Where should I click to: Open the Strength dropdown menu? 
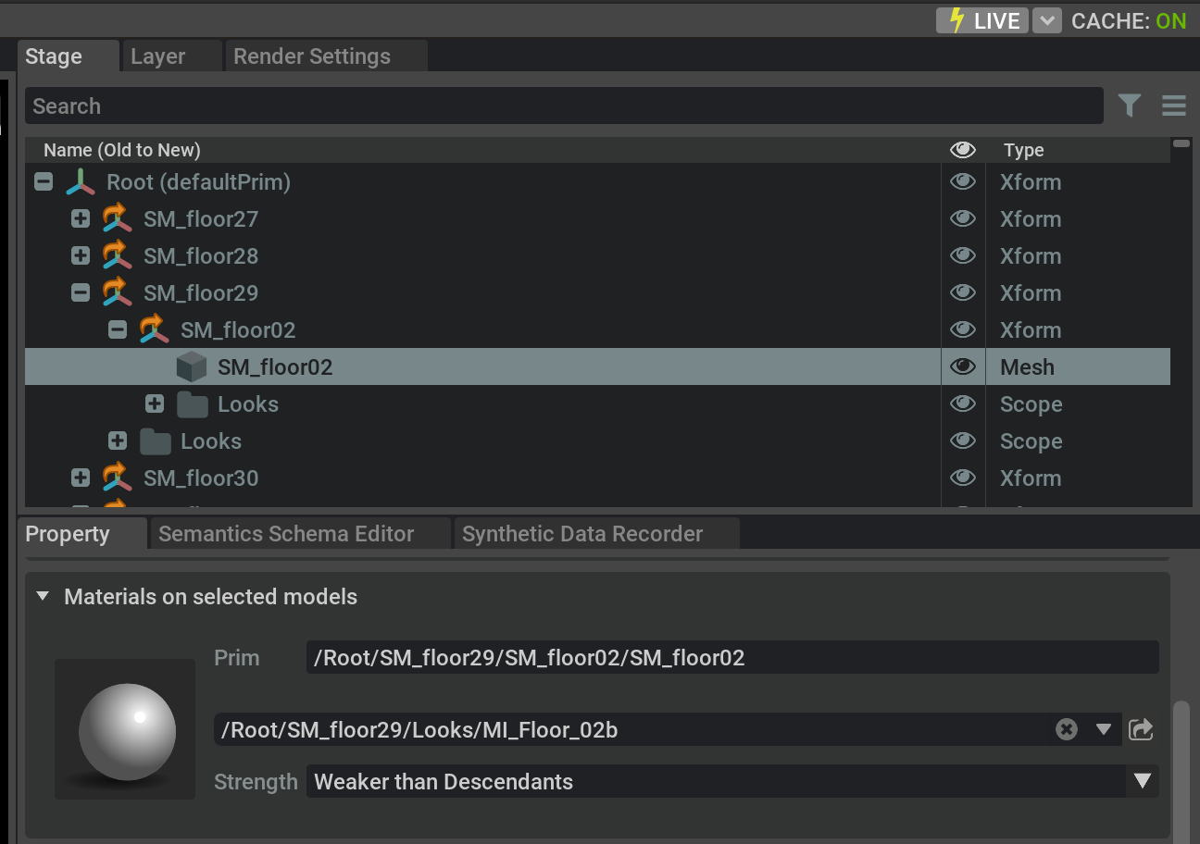(x=1143, y=781)
